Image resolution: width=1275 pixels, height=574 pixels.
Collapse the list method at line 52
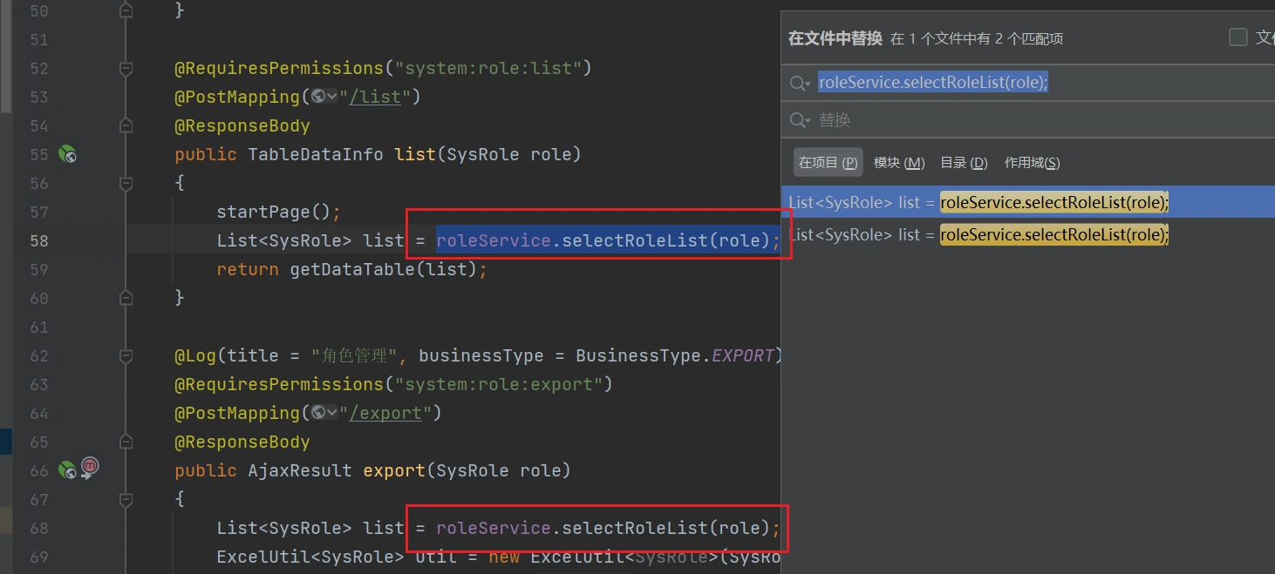click(126, 68)
